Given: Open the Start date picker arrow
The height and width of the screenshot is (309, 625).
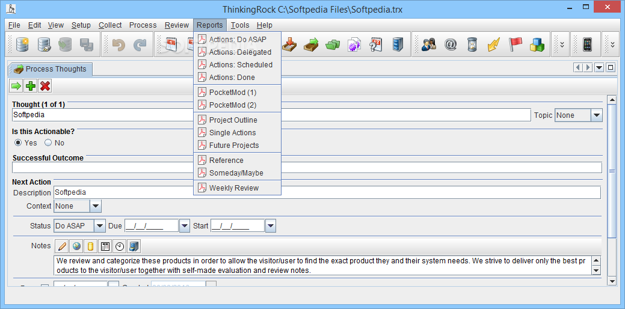Looking at the screenshot, I should (270, 226).
